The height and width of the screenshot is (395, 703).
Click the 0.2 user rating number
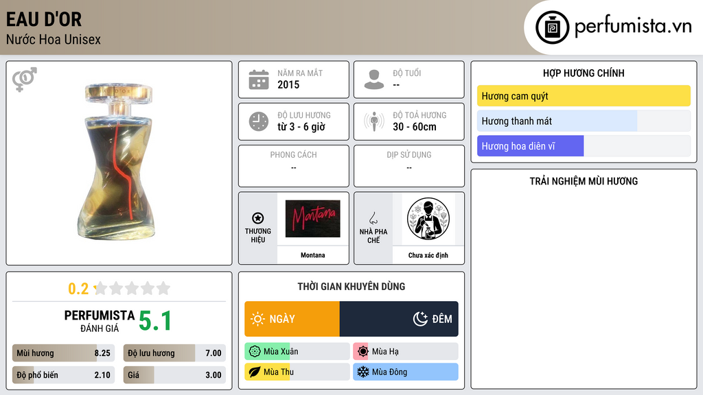click(78, 289)
